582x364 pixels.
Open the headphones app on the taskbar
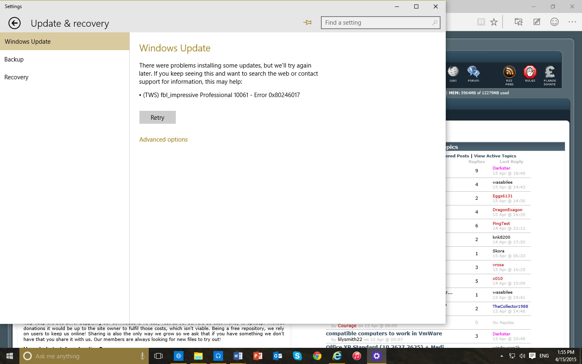218,356
